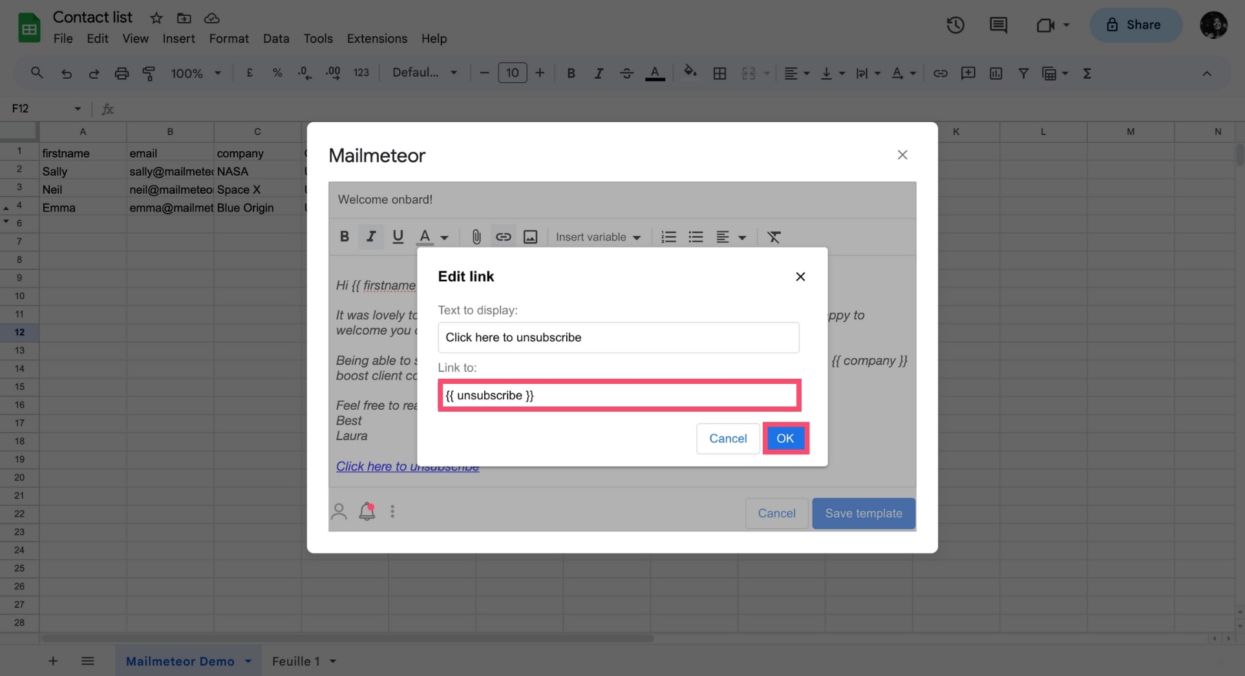Open the Extensions menu
The height and width of the screenshot is (676, 1245).
[x=377, y=39]
